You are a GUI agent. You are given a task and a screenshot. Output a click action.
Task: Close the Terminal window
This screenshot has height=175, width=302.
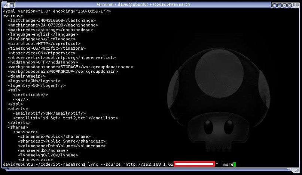pyautogui.click(x=289, y=5)
